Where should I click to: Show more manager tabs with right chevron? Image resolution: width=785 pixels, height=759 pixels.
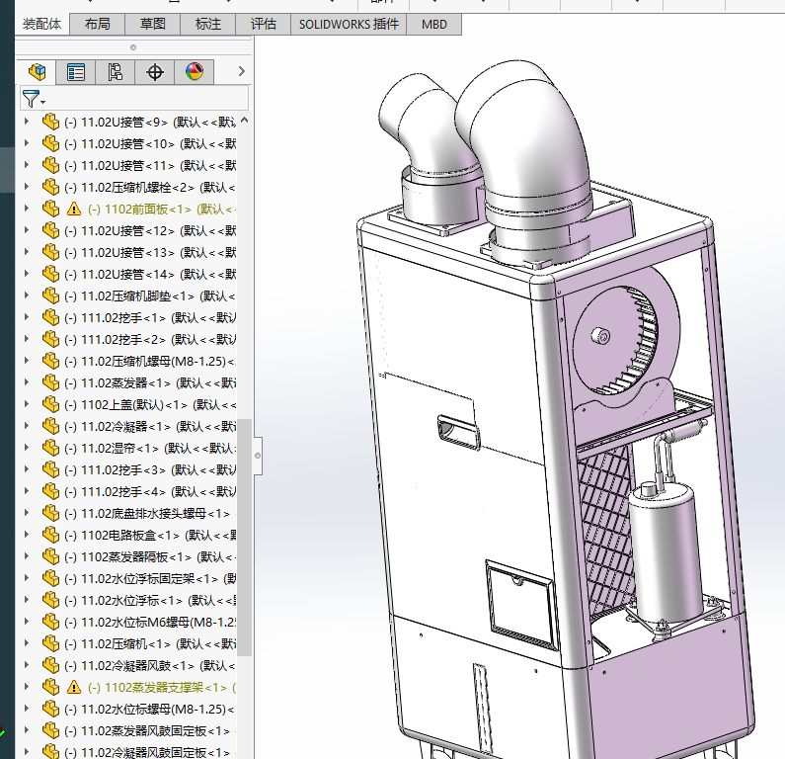click(x=240, y=71)
